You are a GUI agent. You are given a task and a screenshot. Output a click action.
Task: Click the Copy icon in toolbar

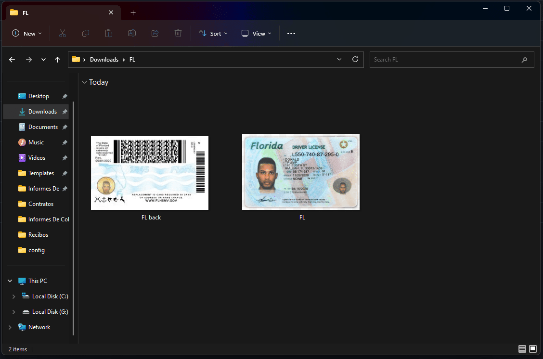coord(86,33)
